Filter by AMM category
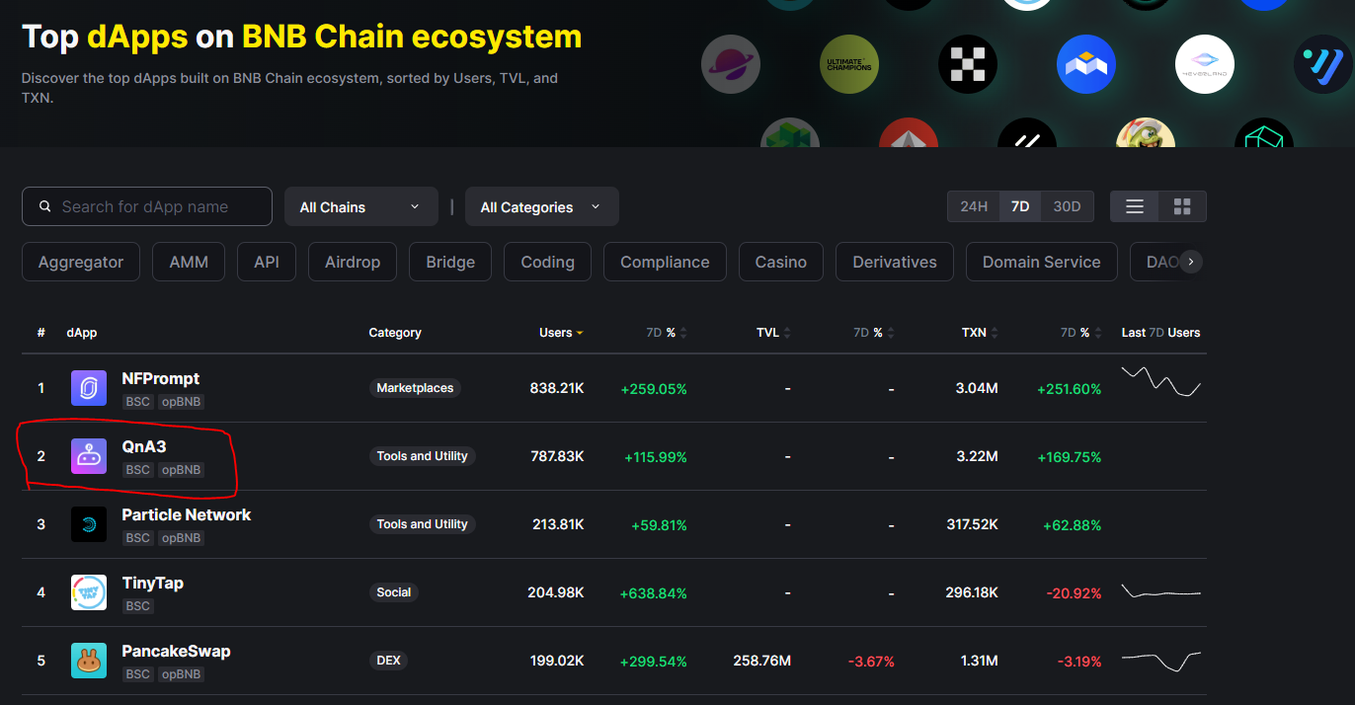Image resolution: width=1355 pixels, height=705 pixels. coord(189,262)
